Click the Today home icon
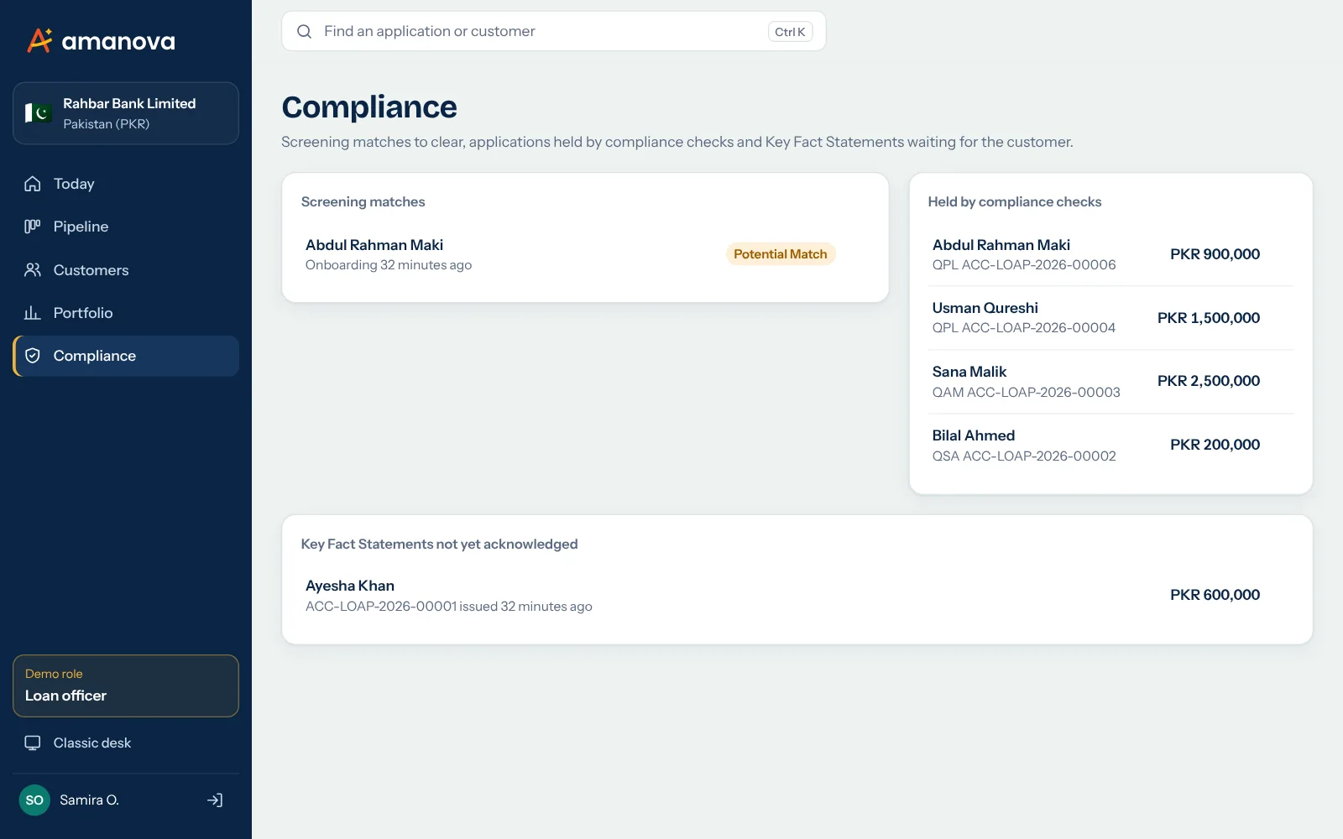 point(33,184)
